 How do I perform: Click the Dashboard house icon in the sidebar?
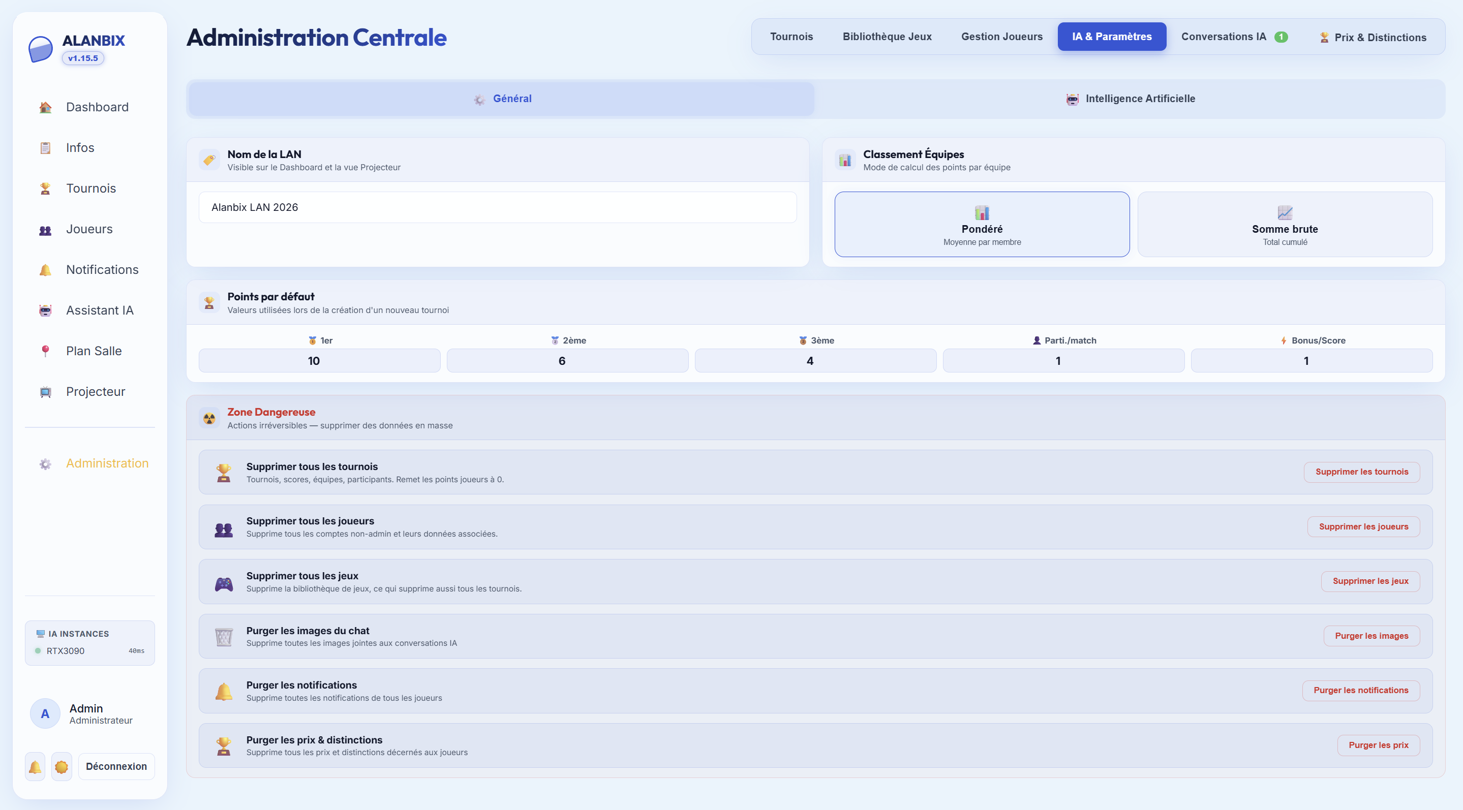[x=45, y=107]
